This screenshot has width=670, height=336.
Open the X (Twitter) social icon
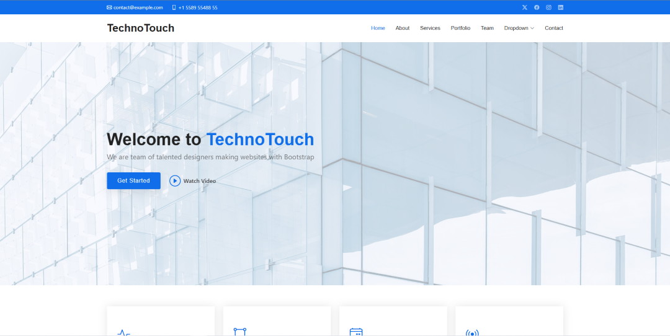(x=524, y=7)
